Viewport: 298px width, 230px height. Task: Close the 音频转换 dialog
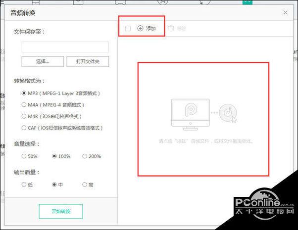(285, 12)
